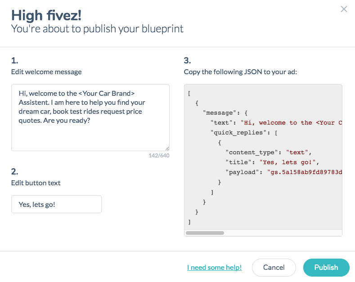Click the 'Edit button text' label
355x282 pixels.
click(36, 183)
